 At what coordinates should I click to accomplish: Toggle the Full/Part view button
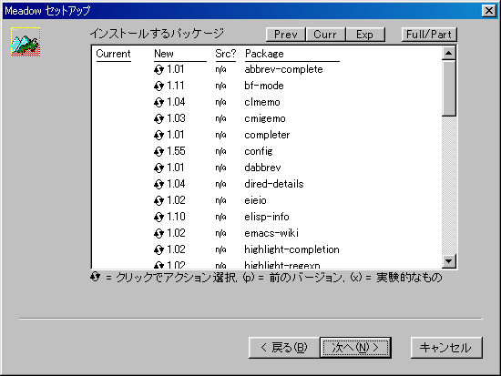[429, 35]
